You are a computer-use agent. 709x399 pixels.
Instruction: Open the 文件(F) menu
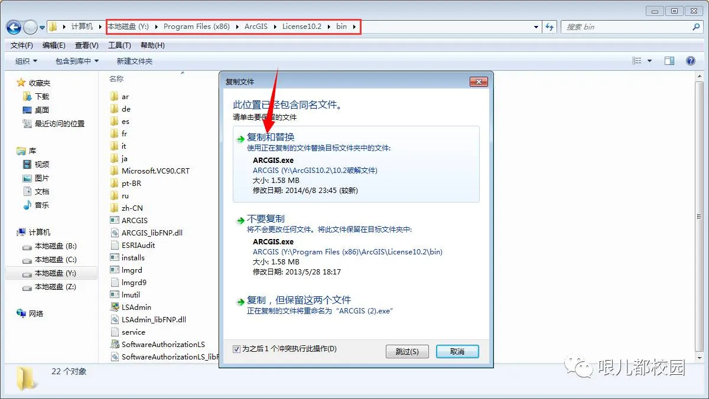22,45
